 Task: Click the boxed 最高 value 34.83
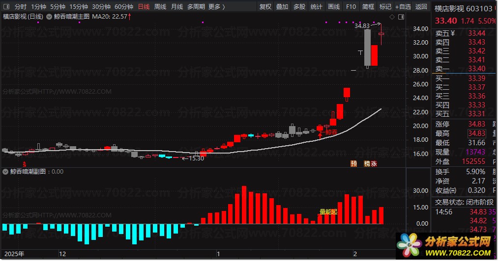point(476,133)
